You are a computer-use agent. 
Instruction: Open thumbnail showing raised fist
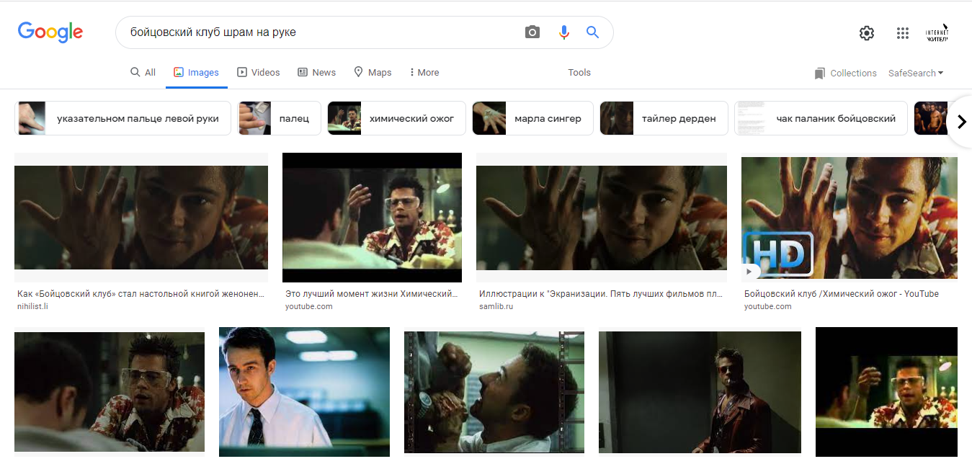tap(494, 392)
